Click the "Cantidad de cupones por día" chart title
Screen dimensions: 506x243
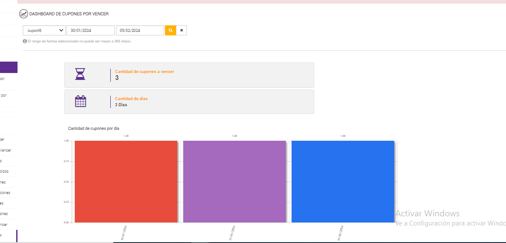point(94,128)
